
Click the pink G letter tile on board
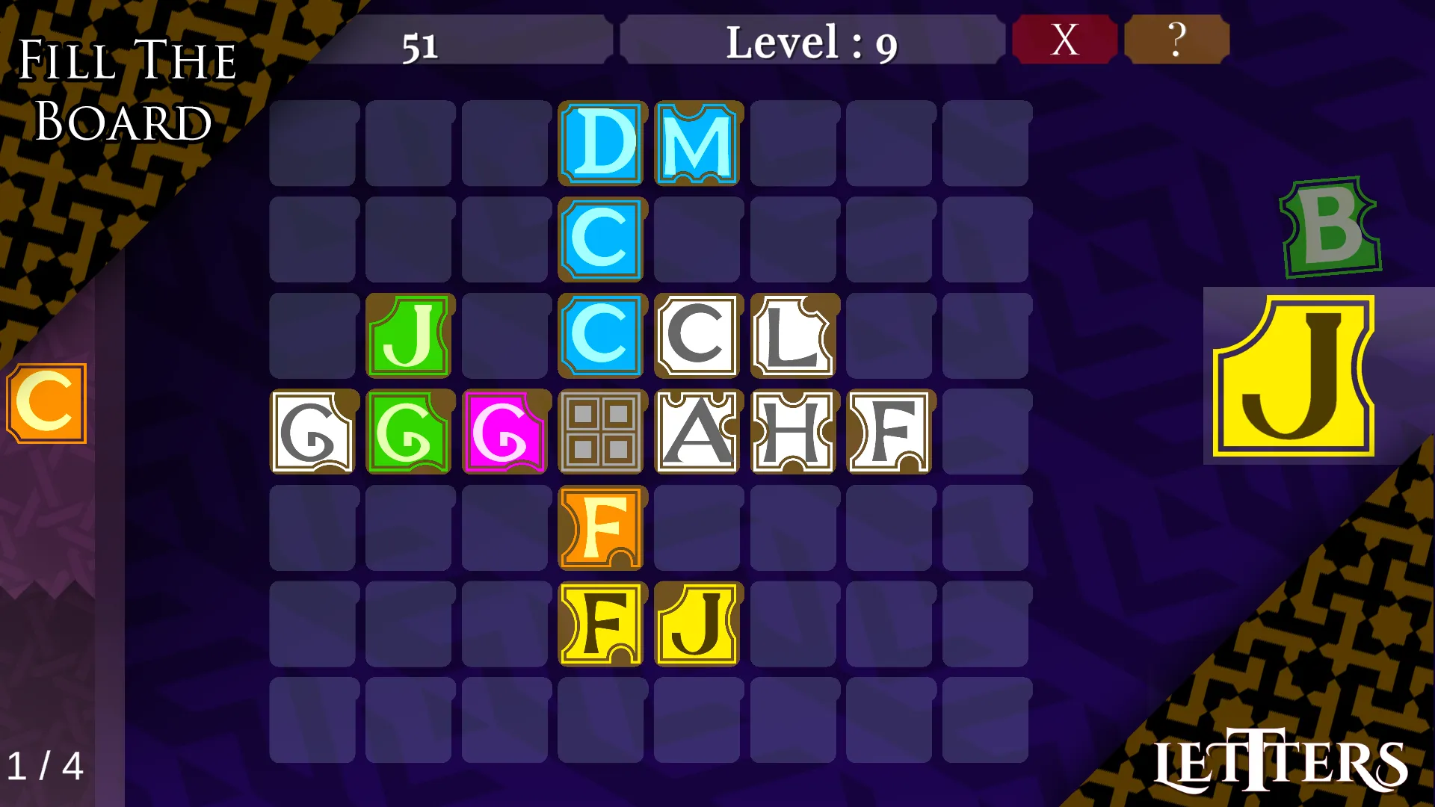pos(504,430)
